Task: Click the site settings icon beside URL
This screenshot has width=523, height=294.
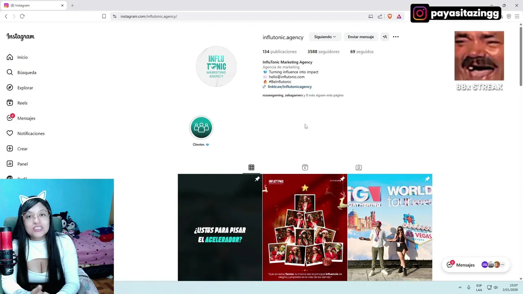Action: pos(115,16)
